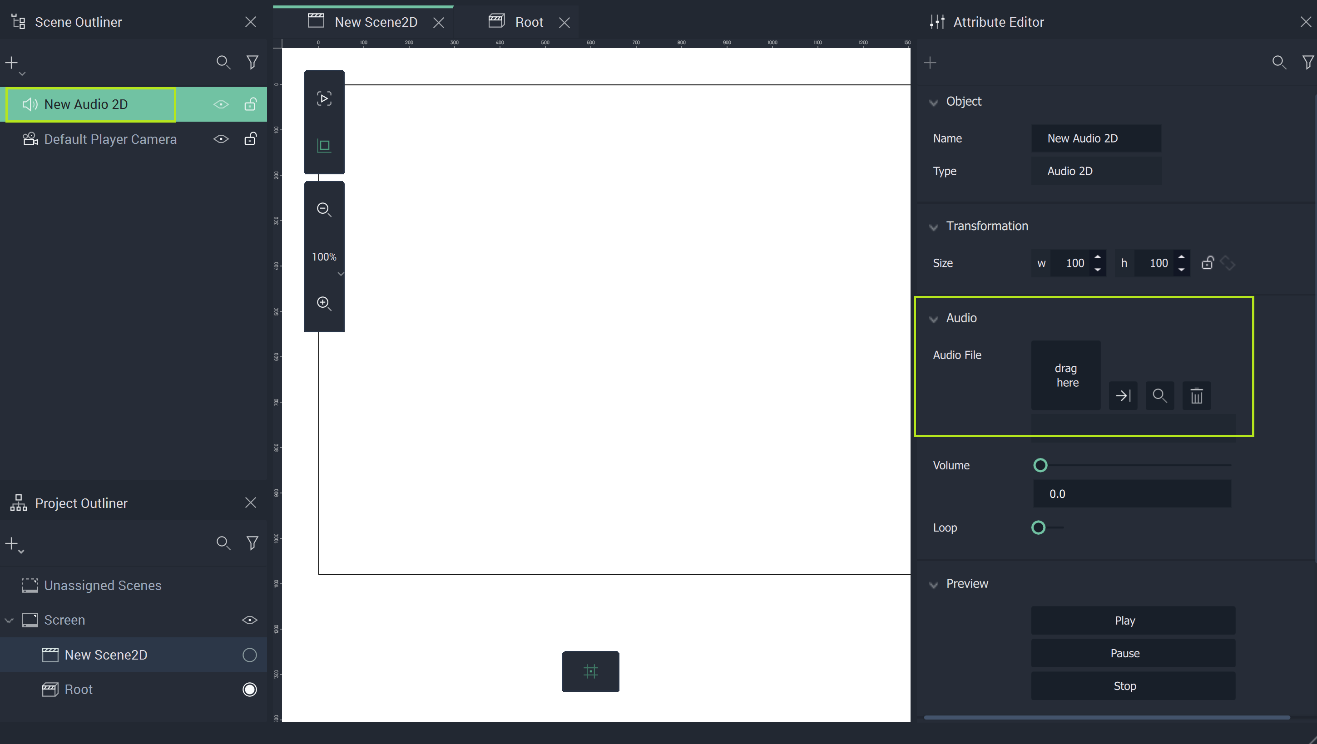Click the trash icon for Audio File
Screen dimensions: 1317x744
[1196, 395]
